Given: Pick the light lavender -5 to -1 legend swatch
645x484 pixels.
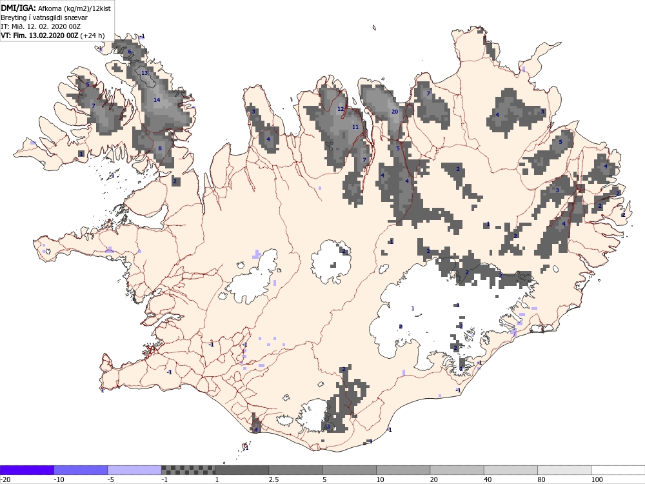Looking at the screenshot, I should [134, 470].
